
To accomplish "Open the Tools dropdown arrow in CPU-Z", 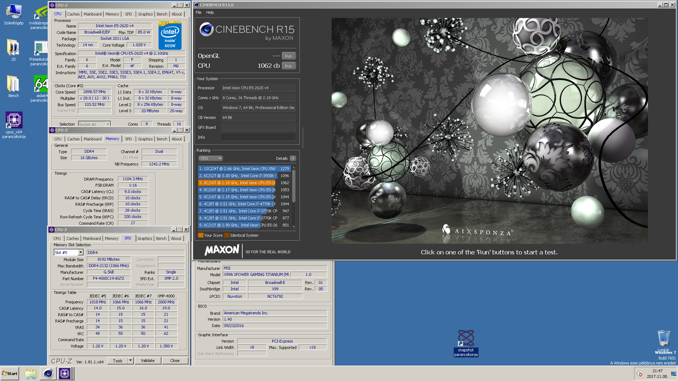I will (x=130, y=361).
